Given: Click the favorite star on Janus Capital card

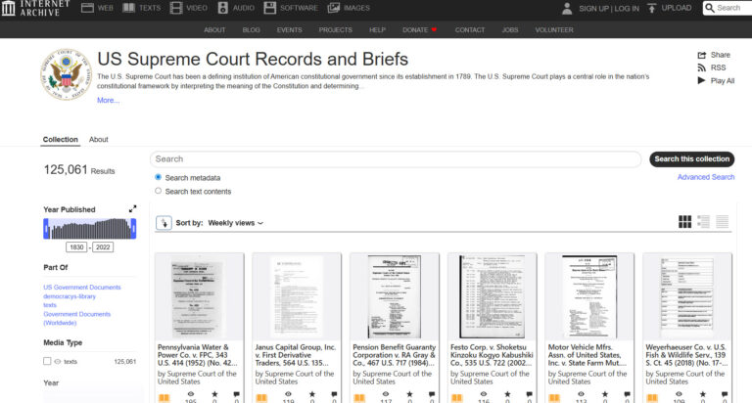Looking at the screenshot, I should tap(312, 394).
